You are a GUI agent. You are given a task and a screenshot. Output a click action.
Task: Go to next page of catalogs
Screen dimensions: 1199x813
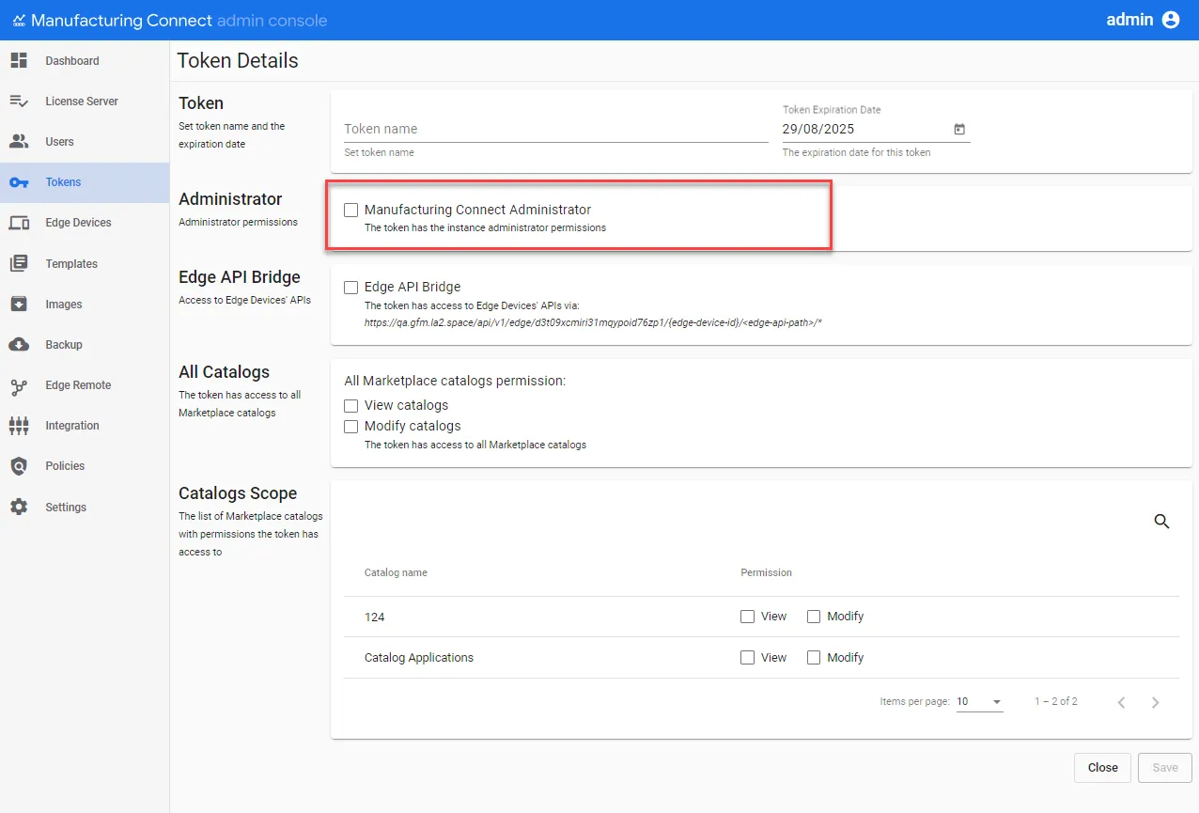(1156, 702)
